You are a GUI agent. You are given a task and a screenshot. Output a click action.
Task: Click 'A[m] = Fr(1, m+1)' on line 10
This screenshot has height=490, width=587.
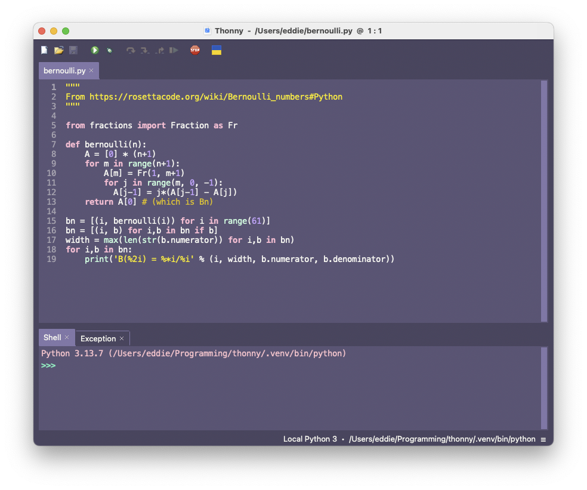(144, 173)
